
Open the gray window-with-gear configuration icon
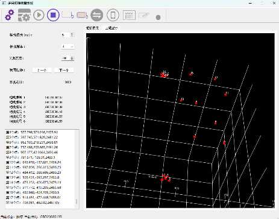[24, 15]
